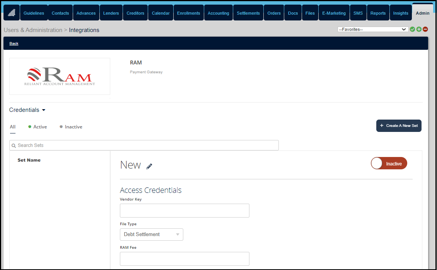Open the Settlements tab
The height and width of the screenshot is (270, 437).
[248, 13]
